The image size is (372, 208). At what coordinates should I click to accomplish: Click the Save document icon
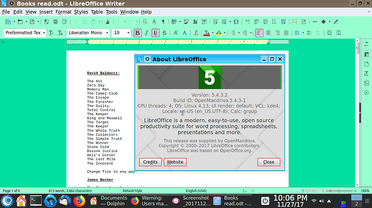[32, 22]
